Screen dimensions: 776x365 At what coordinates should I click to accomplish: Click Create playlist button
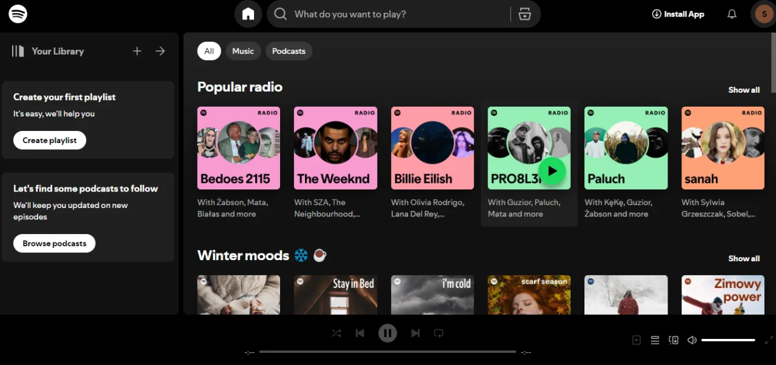pyautogui.click(x=50, y=140)
